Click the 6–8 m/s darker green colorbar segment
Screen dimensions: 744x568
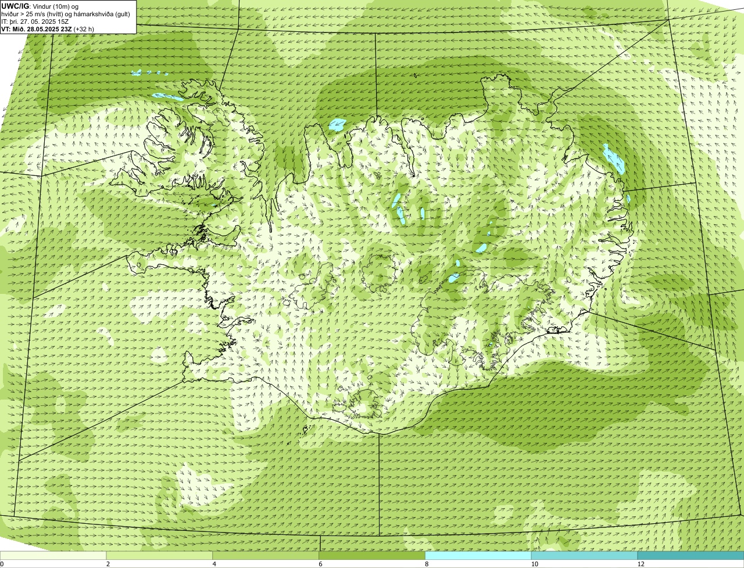pos(372,555)
